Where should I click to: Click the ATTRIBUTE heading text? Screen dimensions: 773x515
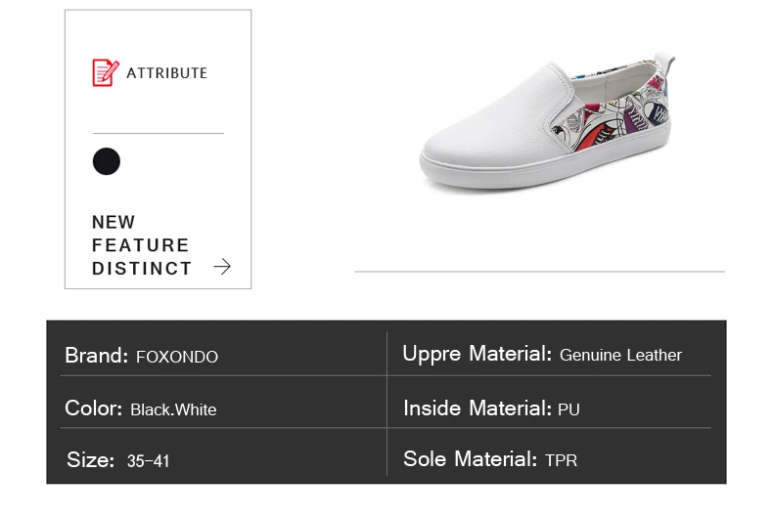coord(166,73)
